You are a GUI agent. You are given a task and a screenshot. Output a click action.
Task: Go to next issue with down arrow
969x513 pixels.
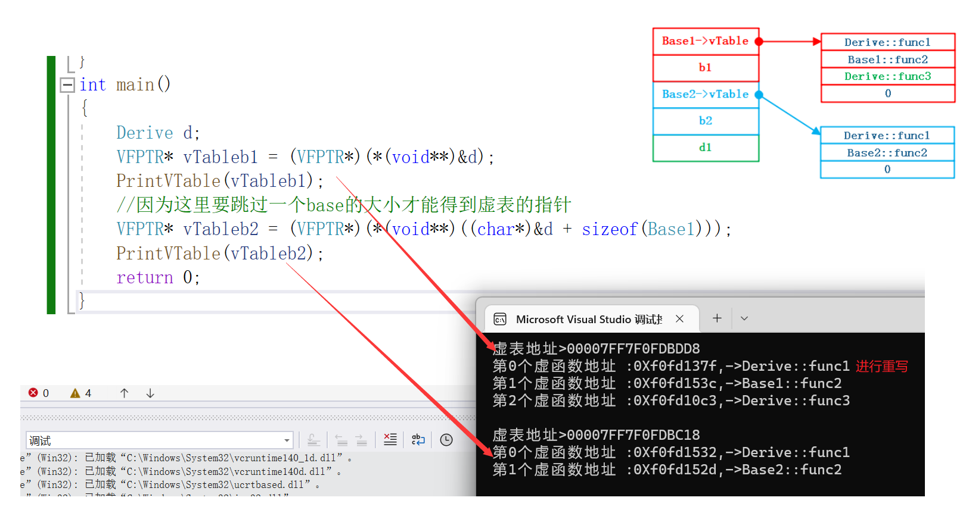pos(150,393)
